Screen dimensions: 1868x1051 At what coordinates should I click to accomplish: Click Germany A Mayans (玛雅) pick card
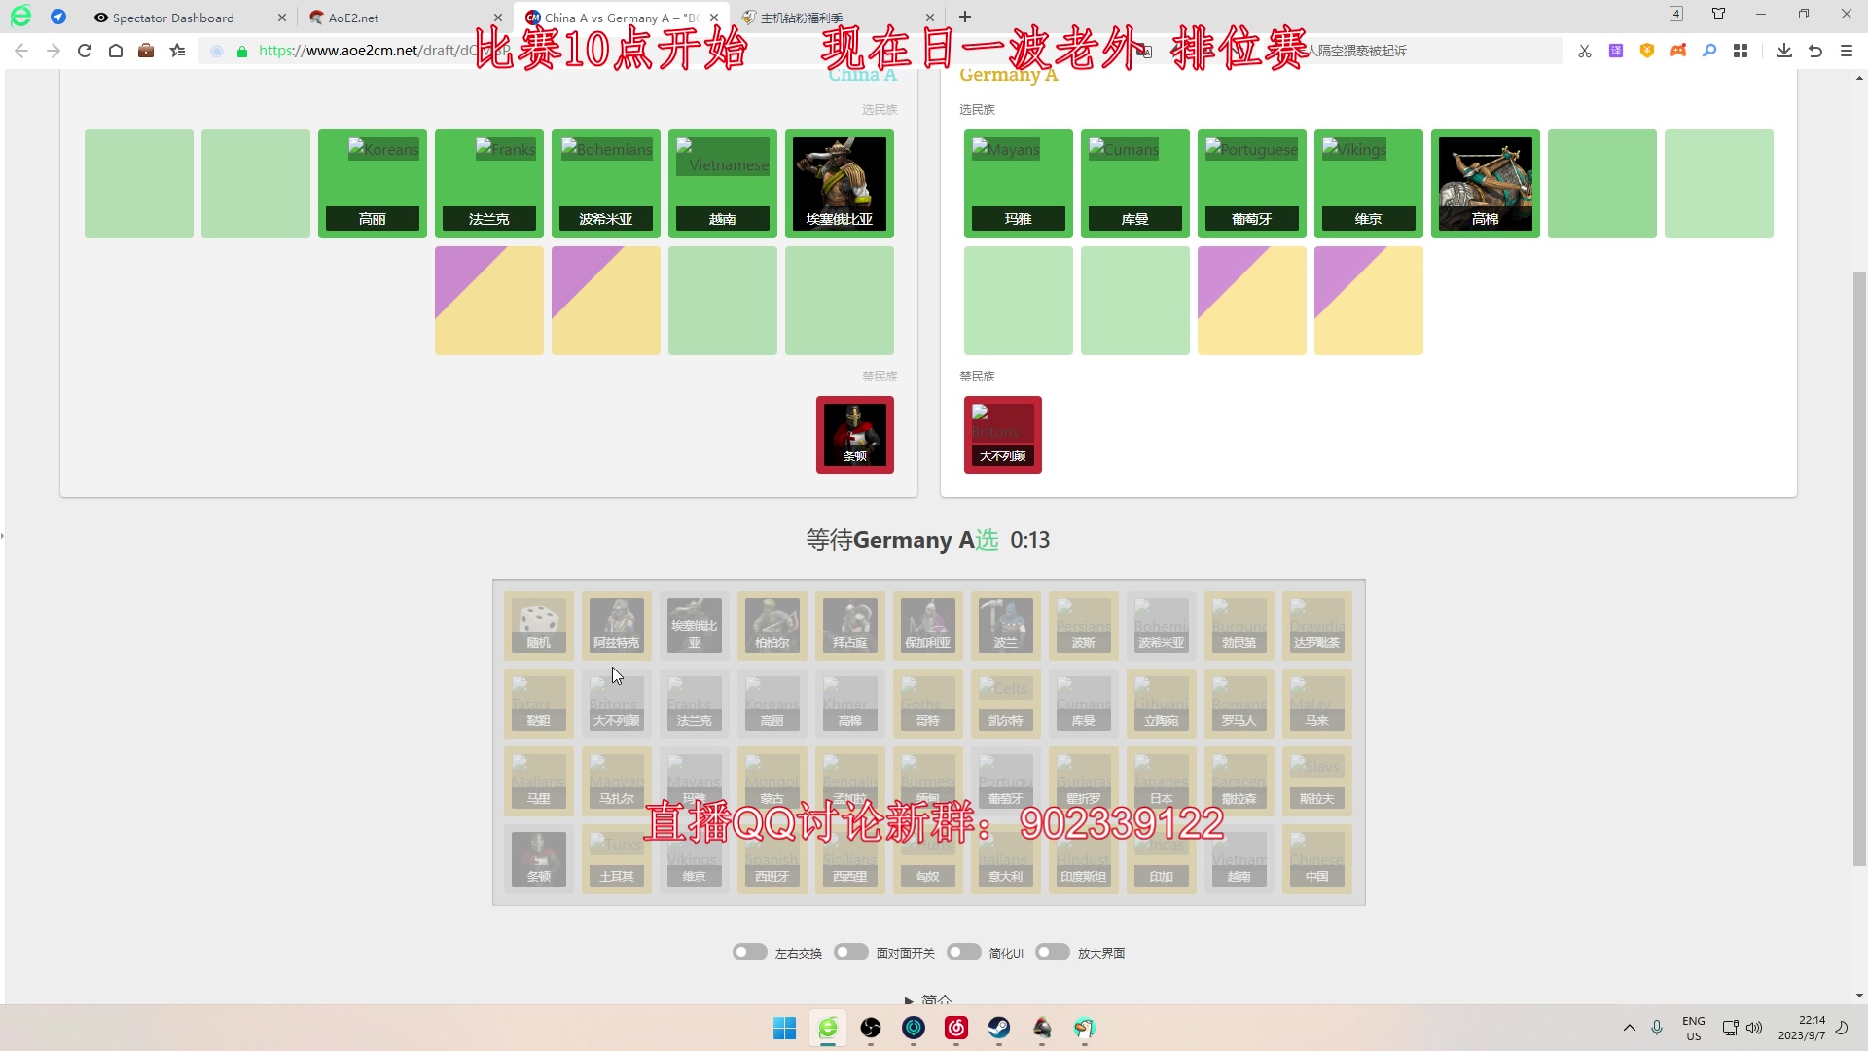click(x=1018, y=184)
